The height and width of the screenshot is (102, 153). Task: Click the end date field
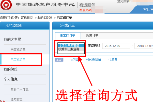(x=144, y=46)
